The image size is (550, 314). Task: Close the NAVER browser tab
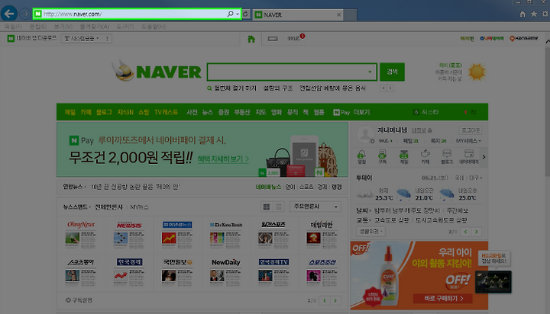pyautogui.click(x=338, y=14)
